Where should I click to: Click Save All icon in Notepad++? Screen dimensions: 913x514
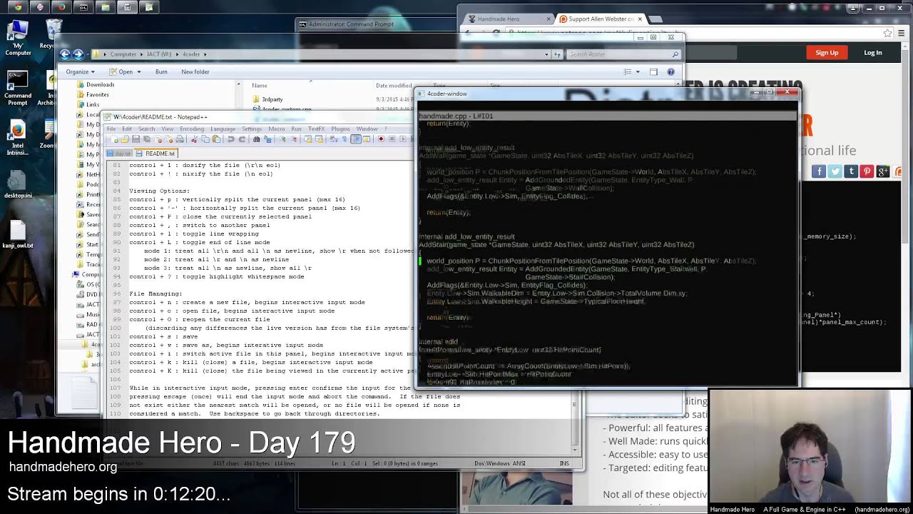coord(147,139)
